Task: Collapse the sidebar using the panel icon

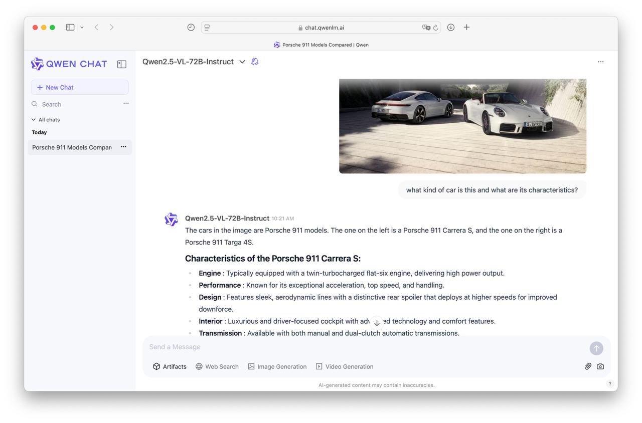Action: 121,64
